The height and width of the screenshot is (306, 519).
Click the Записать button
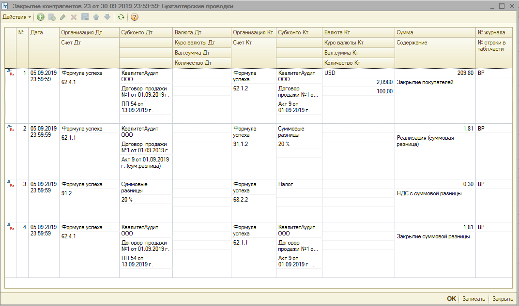tap(473, 299)
